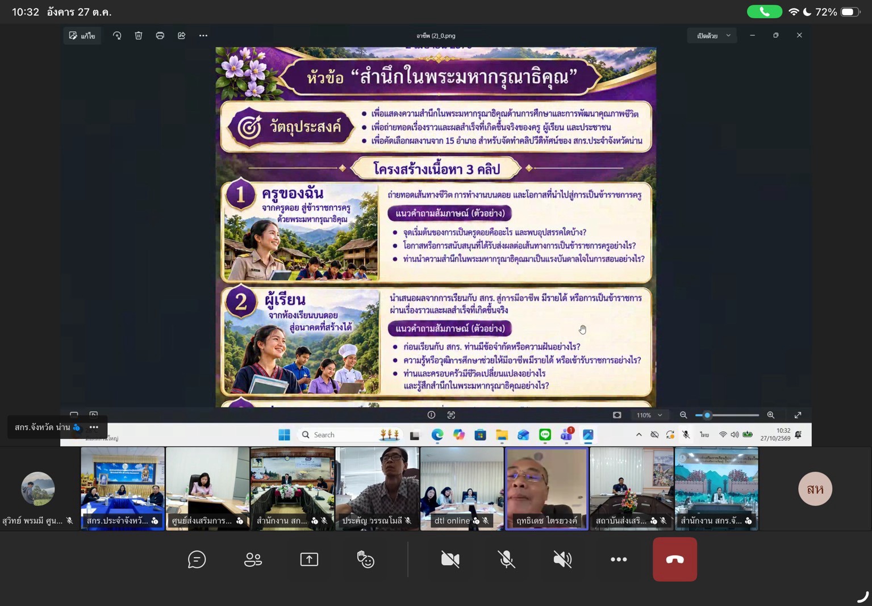Expand the 110% zoom level dropdown

[x=649, y=415]
